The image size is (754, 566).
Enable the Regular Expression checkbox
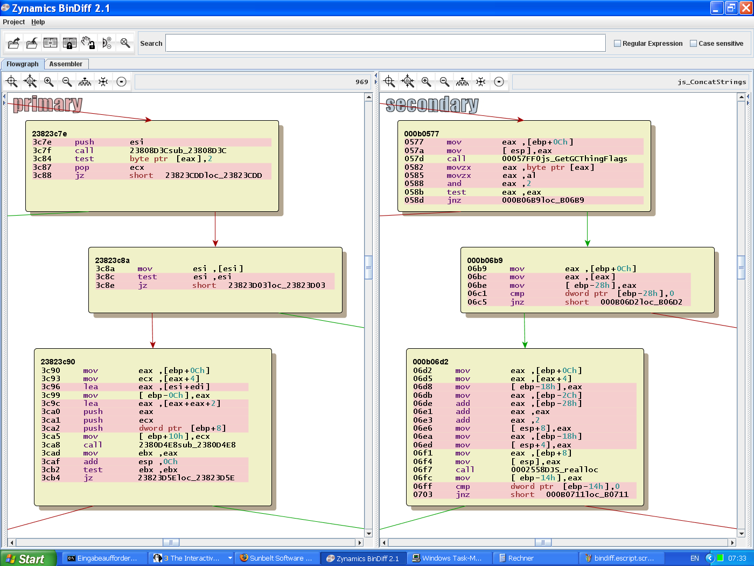[x=617, y=43]
